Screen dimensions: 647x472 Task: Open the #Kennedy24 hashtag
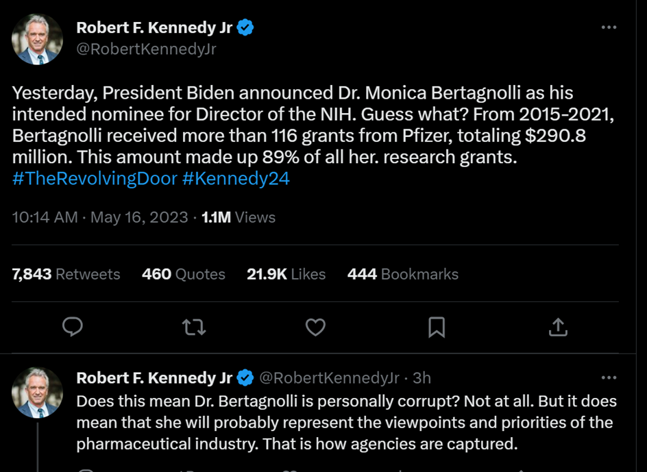236,179
